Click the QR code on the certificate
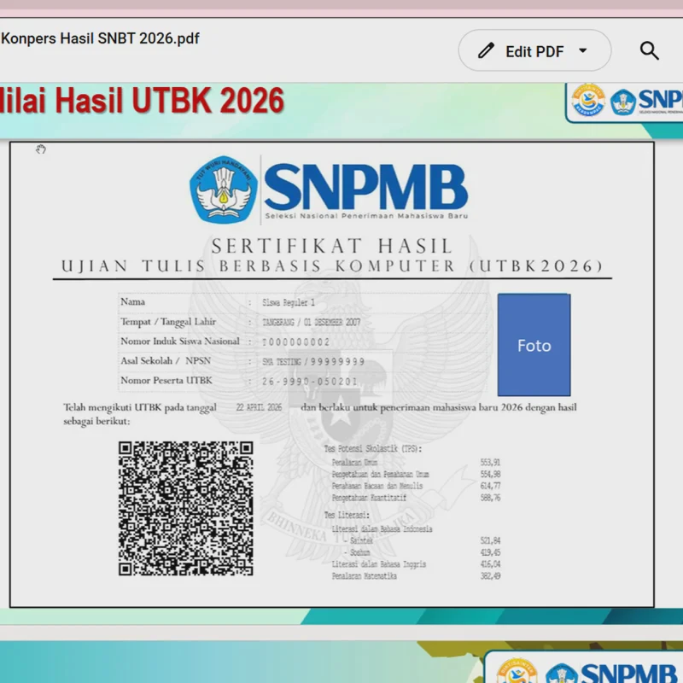The width and height of the screenshot is (683, 683). (185, 508)
